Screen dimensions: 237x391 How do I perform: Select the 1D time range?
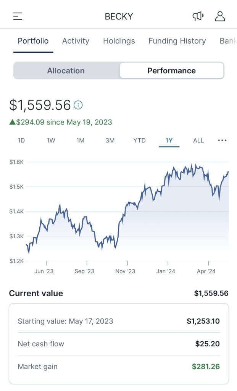coord(21,140)
